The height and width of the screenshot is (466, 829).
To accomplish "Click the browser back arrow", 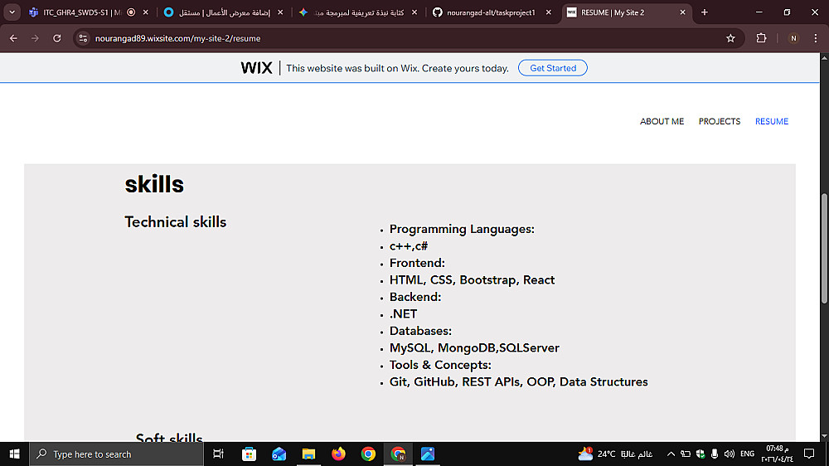I will [x=13, y=38].
